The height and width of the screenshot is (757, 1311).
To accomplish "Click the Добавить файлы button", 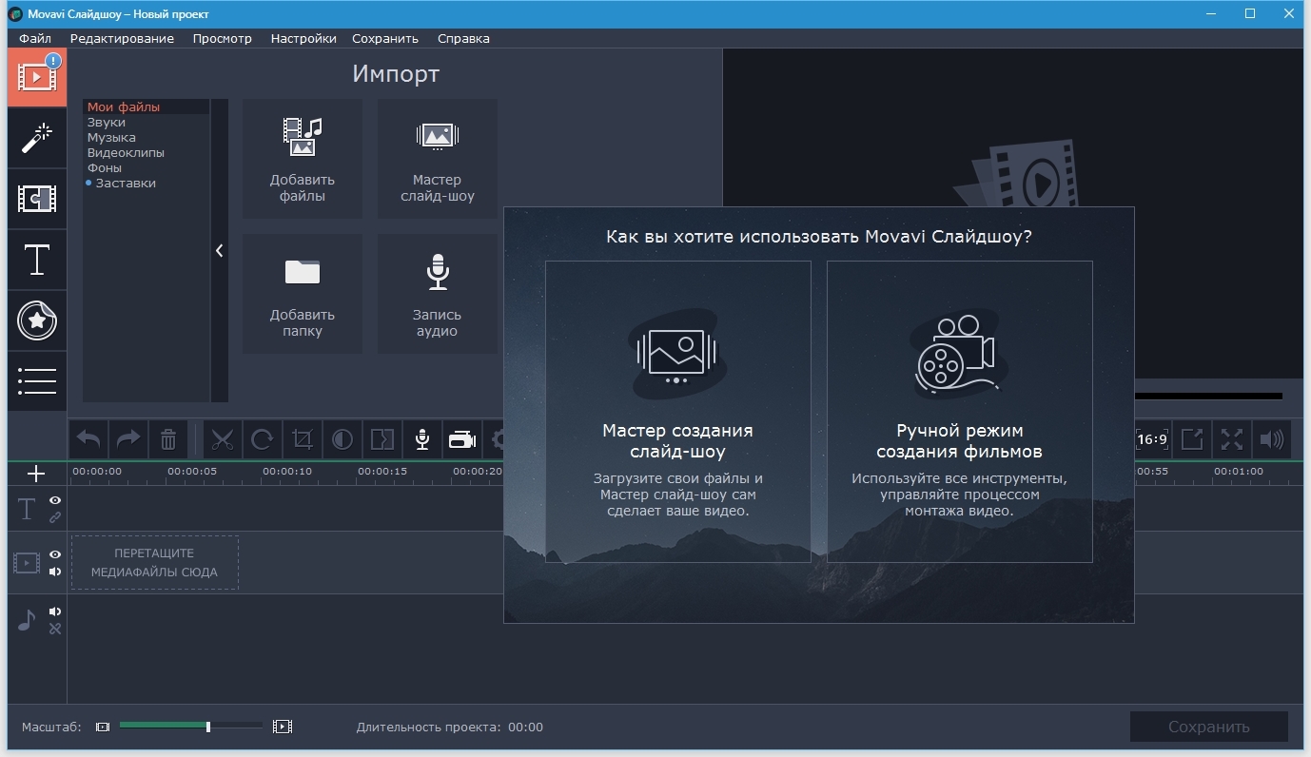I will click(303, 159).
